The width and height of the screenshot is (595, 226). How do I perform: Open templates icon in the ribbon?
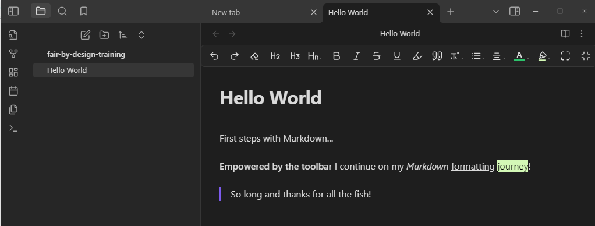[x=13, y=110]
